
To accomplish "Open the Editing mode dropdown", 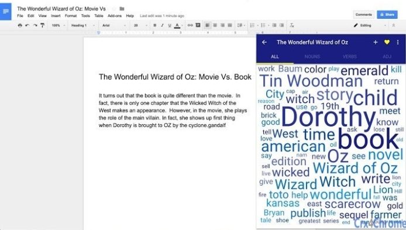I will click(x=370, y=25).
